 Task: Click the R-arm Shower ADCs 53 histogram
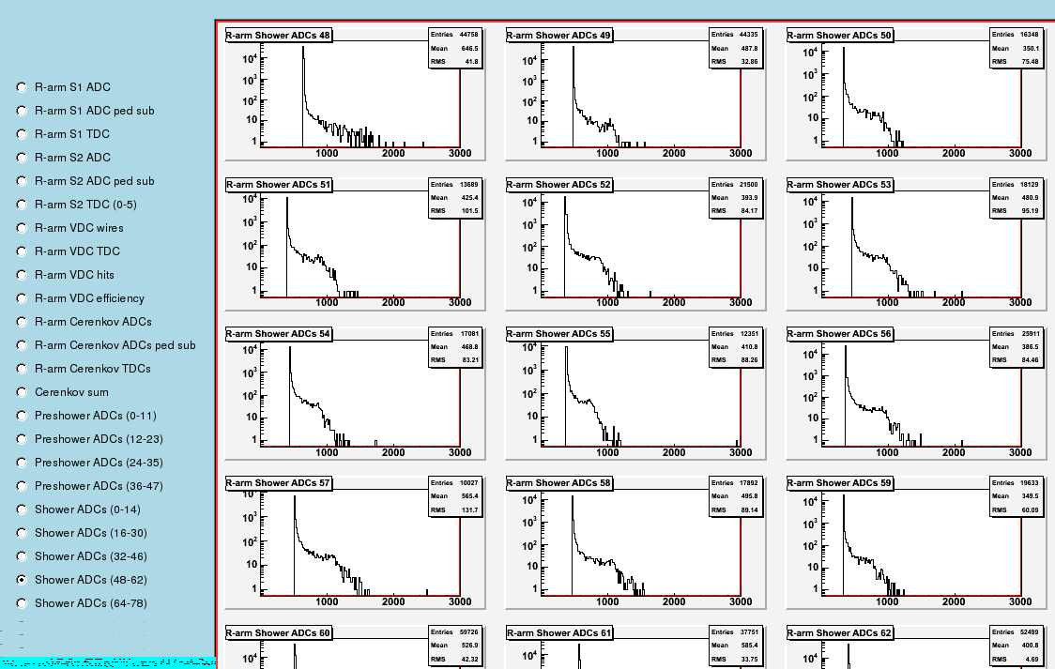pyautogui.click(x=916, y=243)
